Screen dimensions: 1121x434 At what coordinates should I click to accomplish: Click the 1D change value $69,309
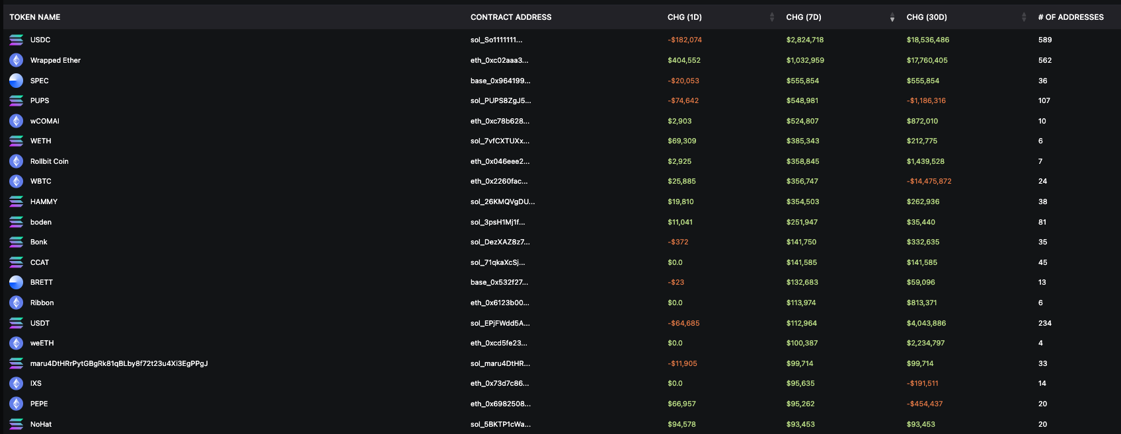click(681, 141)
